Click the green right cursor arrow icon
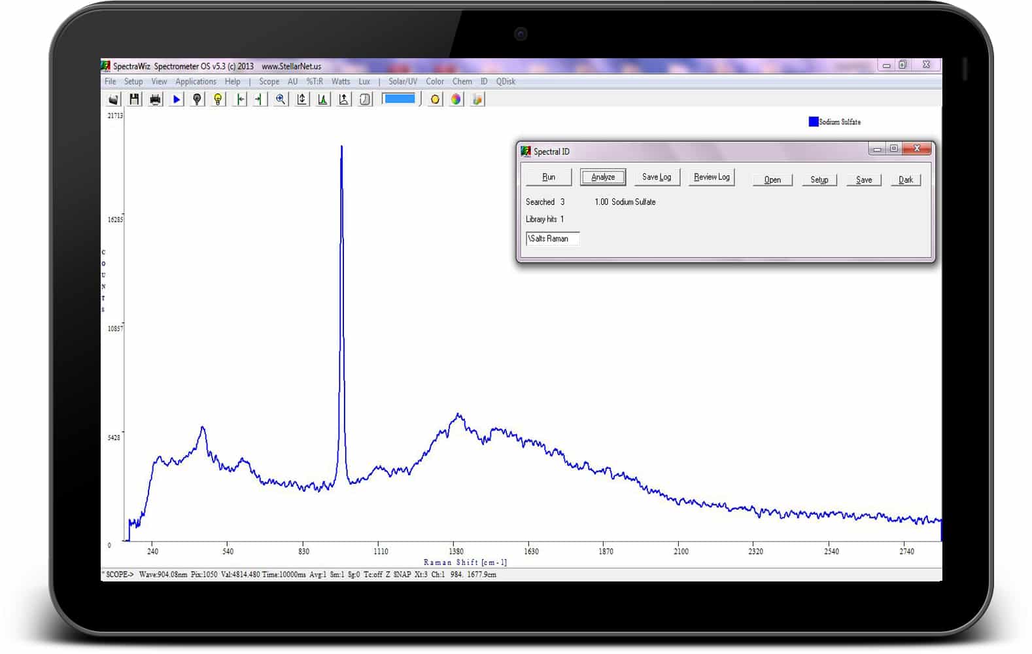Screen dimensions: 1032x654 (x=260, y=99)
